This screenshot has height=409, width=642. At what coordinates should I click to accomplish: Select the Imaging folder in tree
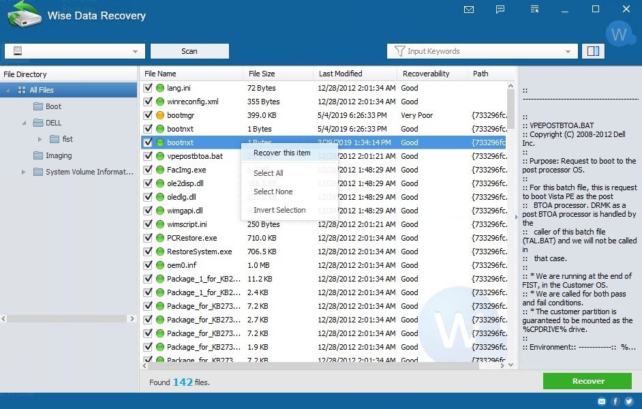point(59,155)
